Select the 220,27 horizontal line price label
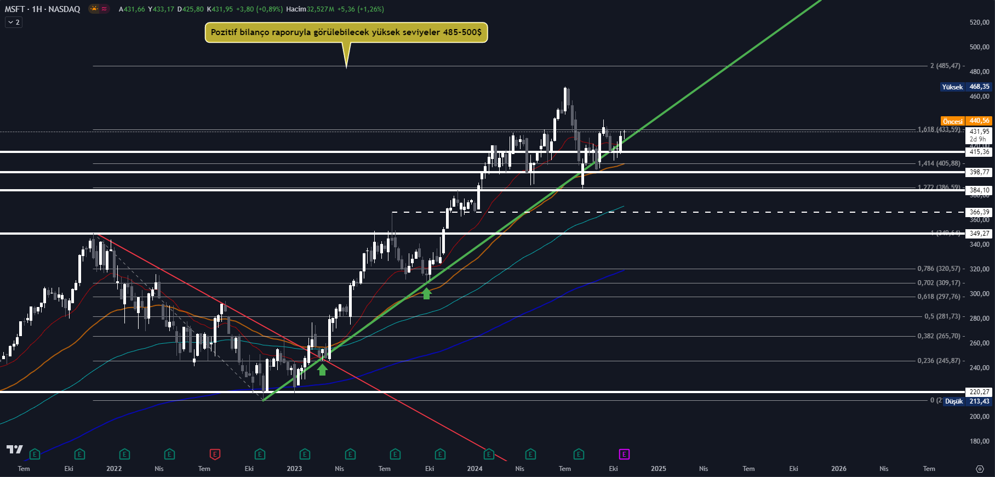This screenshot has width=995, height=477. coord(979,392)
